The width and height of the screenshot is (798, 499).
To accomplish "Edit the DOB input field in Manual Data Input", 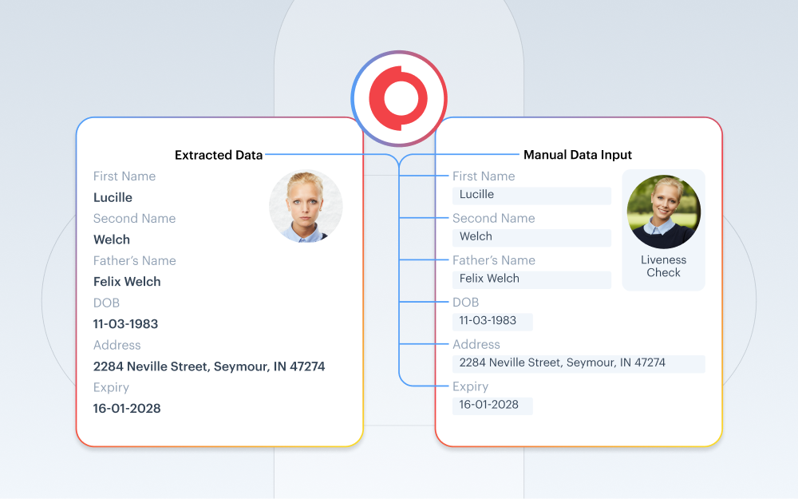I will [492, 321].
